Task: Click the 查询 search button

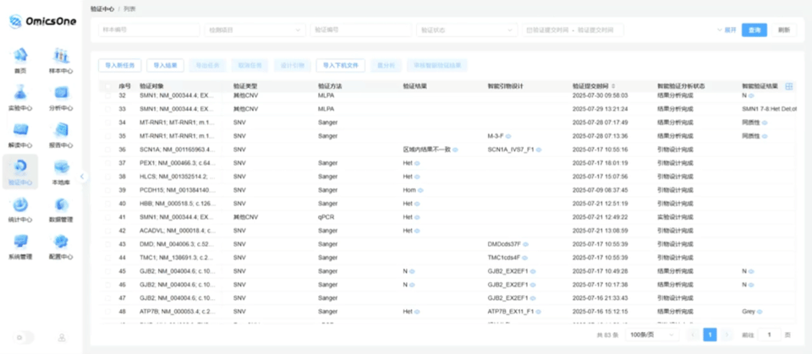Action: tap(754, 30)
